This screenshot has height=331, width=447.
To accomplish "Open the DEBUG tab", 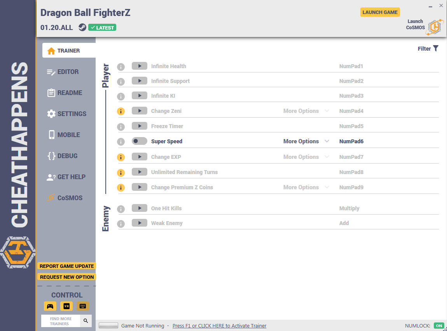I will tap(63, 156).
